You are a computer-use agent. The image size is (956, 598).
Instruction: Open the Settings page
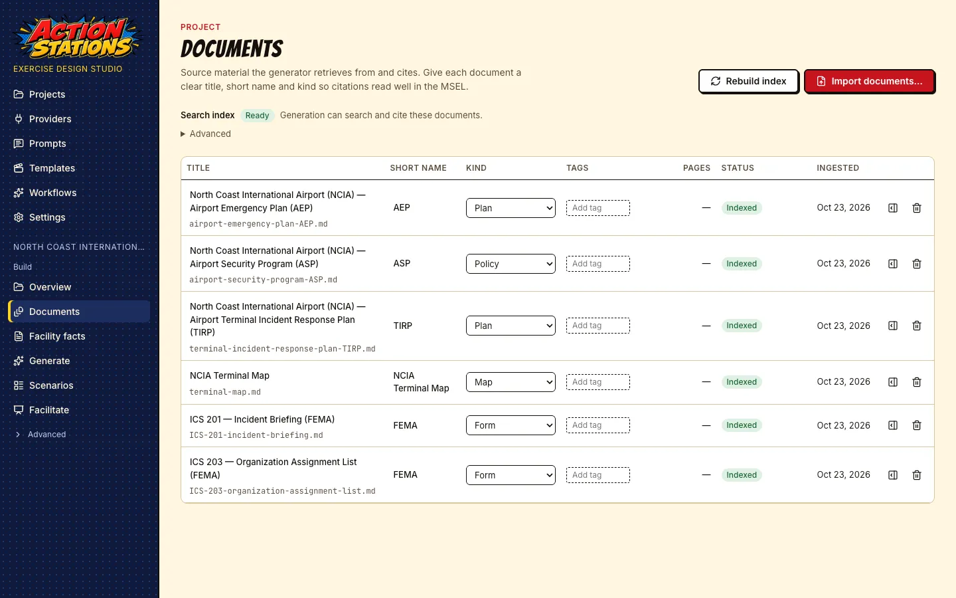pos(79,217)
